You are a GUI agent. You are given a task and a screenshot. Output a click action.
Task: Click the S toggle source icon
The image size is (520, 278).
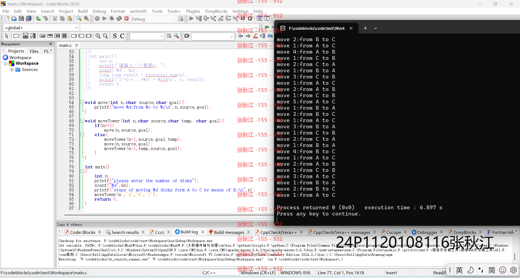115,36
